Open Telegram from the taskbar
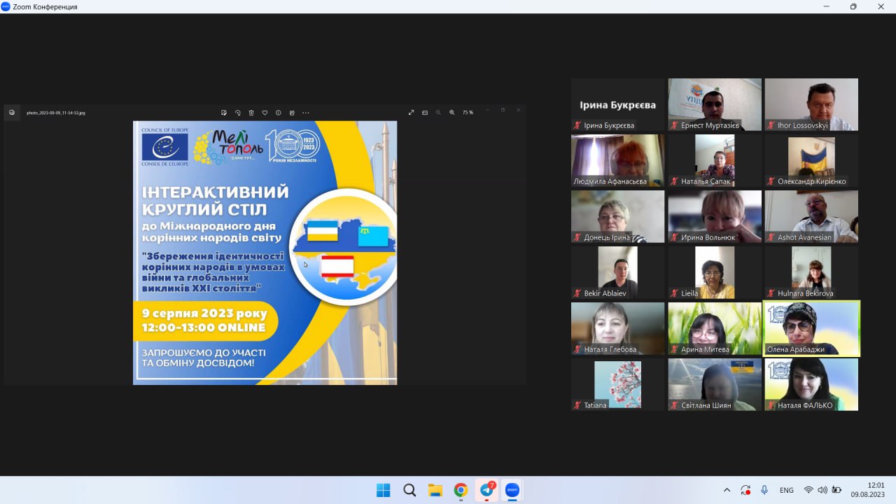The image size is (896, 504). click(x=486, y=490)
